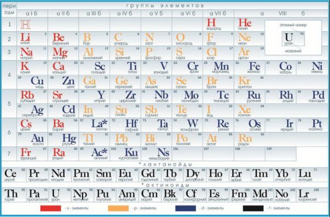This screenshot has width=330, height=217.
Task: Click the Ag серебро element cell
Action: coord(32,111)
